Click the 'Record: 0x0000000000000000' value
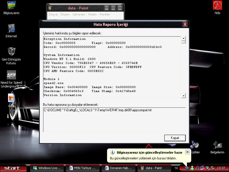Viewport: 229px width, 172px height. click(70, 47)
